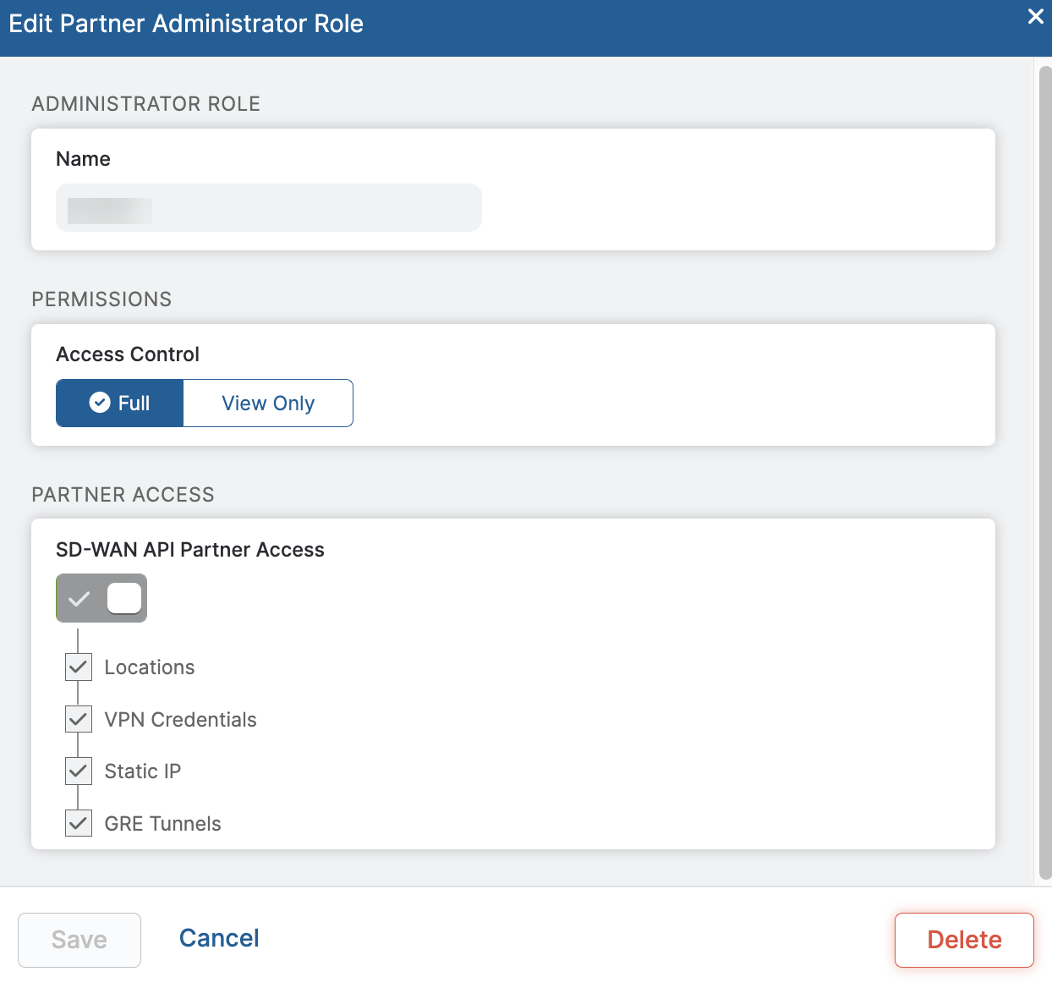Viewport: 1052px width, 988px height.
Task: Select the Full access control option
Action: 120,403
